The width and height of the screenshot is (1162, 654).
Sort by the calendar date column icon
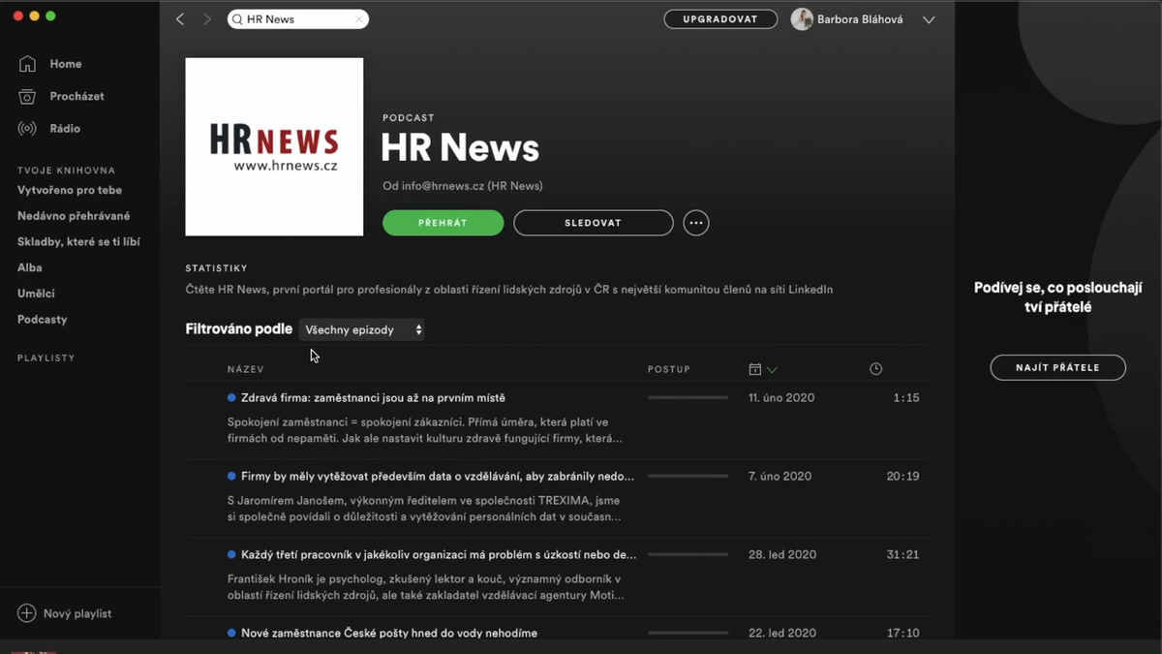(x=755, y=369)
